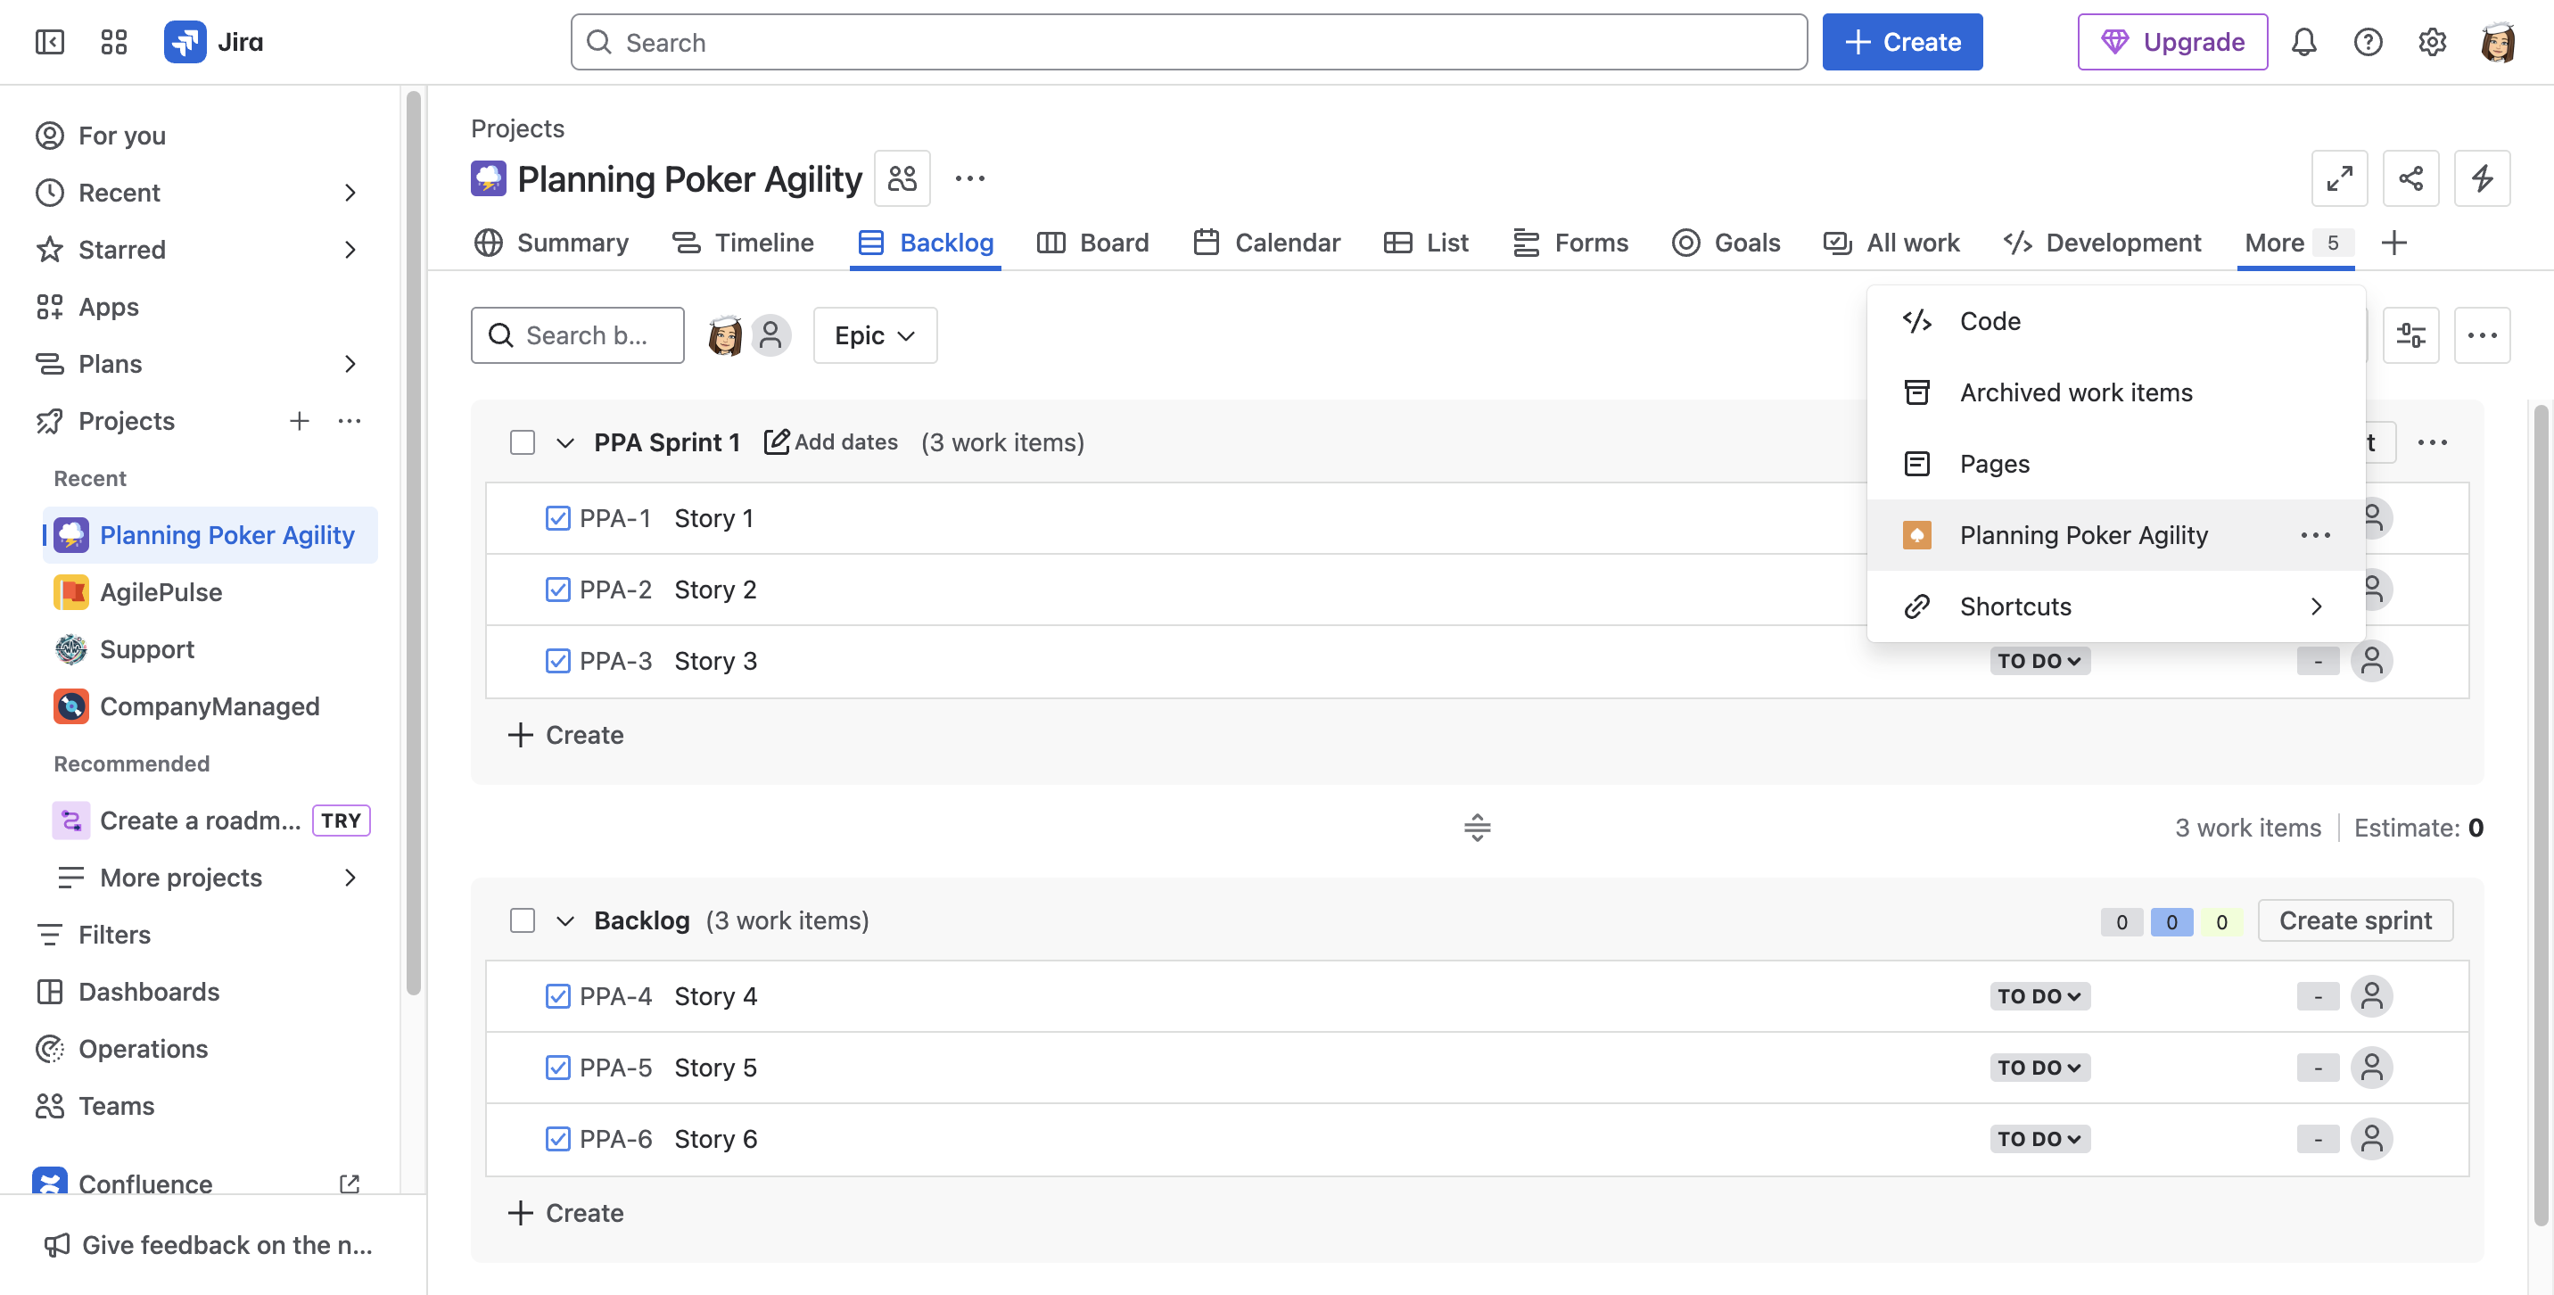Open Projects ellipsis menu in sidebar
2554x1295 pixels.
point(349,420)
